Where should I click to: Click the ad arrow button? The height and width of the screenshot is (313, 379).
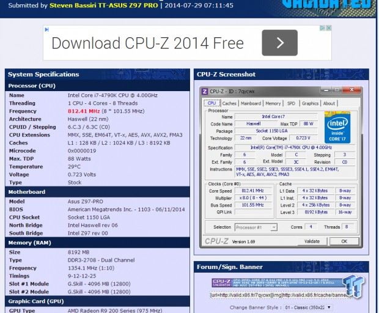coord(279,43)
